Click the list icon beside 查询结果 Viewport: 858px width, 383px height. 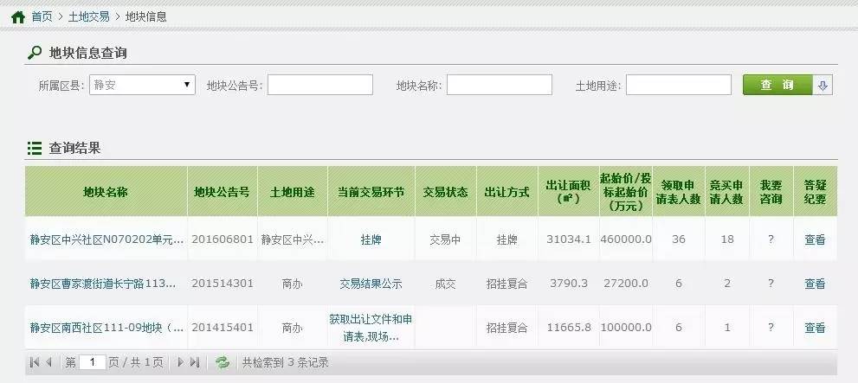click(35, 148)
